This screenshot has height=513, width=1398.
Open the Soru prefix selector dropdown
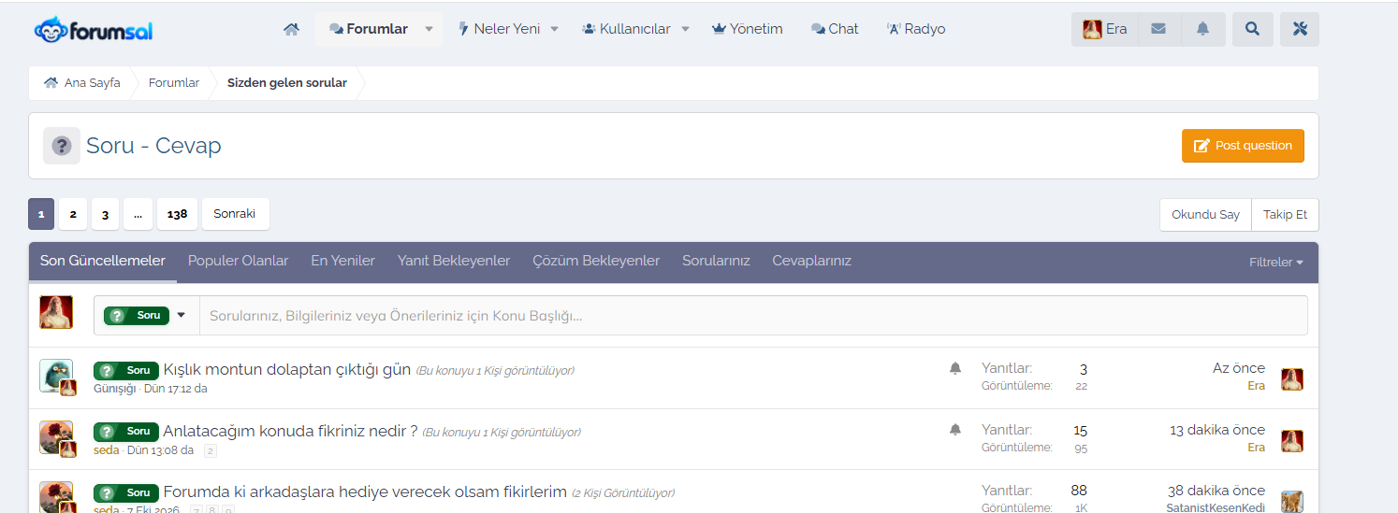tap(146, 316)
